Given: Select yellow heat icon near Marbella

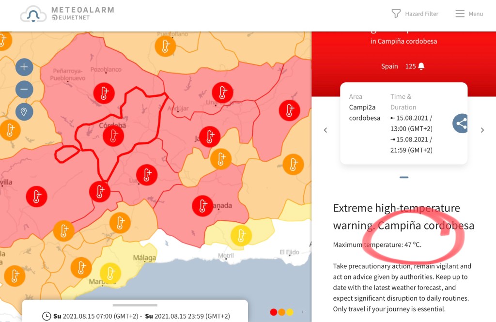Looking at the screenshot, I should [x=110, y=273].
